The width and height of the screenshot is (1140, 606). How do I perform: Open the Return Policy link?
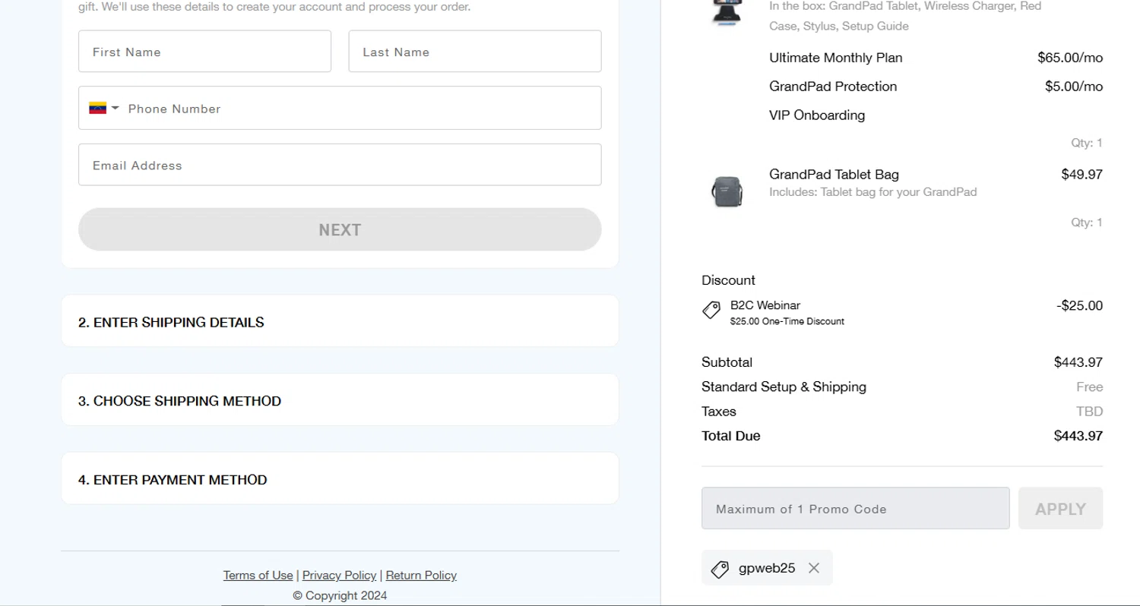421,575
